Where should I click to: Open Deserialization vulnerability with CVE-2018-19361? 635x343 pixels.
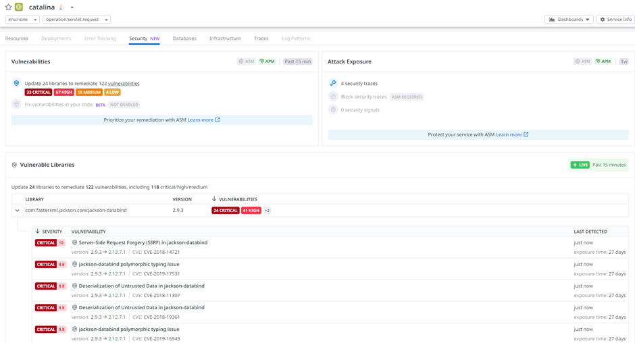(141, 307)
